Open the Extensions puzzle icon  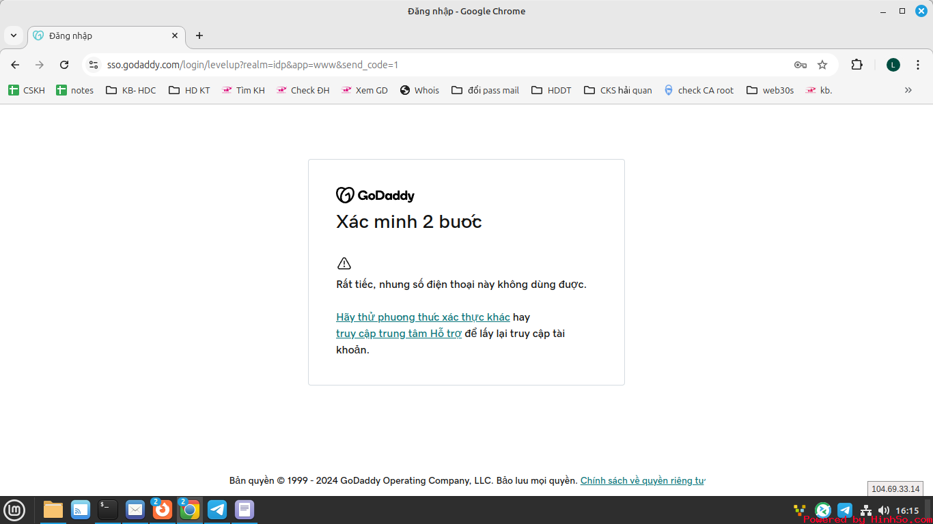click(857, 65)
